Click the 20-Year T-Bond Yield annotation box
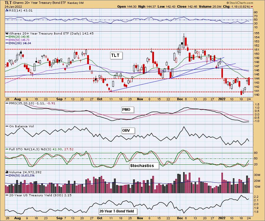Image resolution: width=265 pixels, height=221 pixels. pyautogui.click(x=118, y=211)
